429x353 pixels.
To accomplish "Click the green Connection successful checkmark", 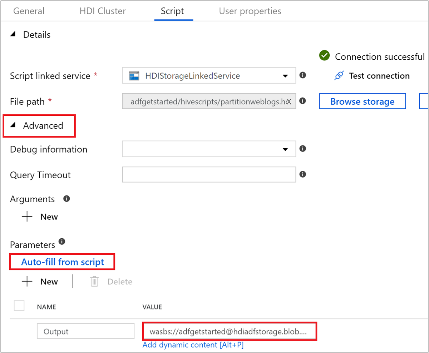I will pos(324,56).
